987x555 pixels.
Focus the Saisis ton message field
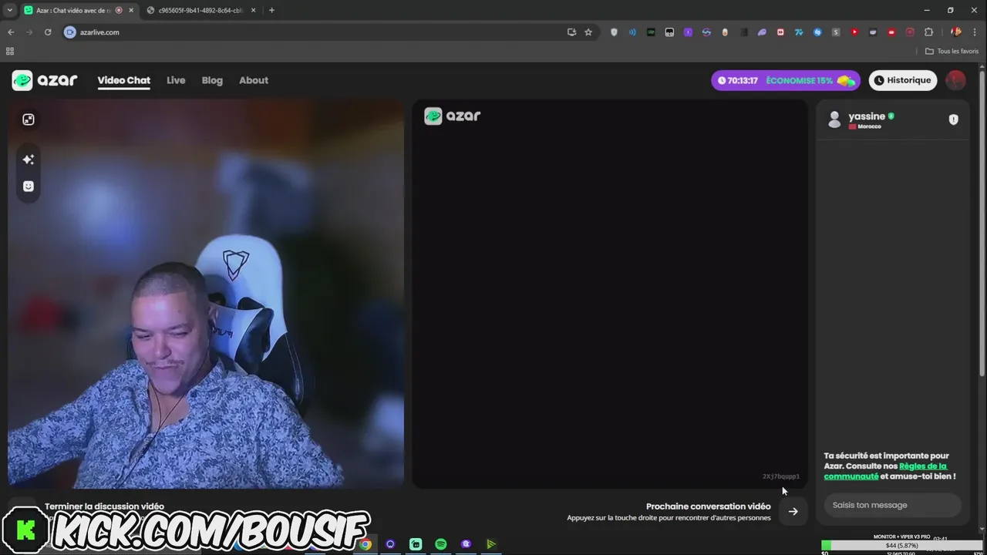click(x=892, y=505)
